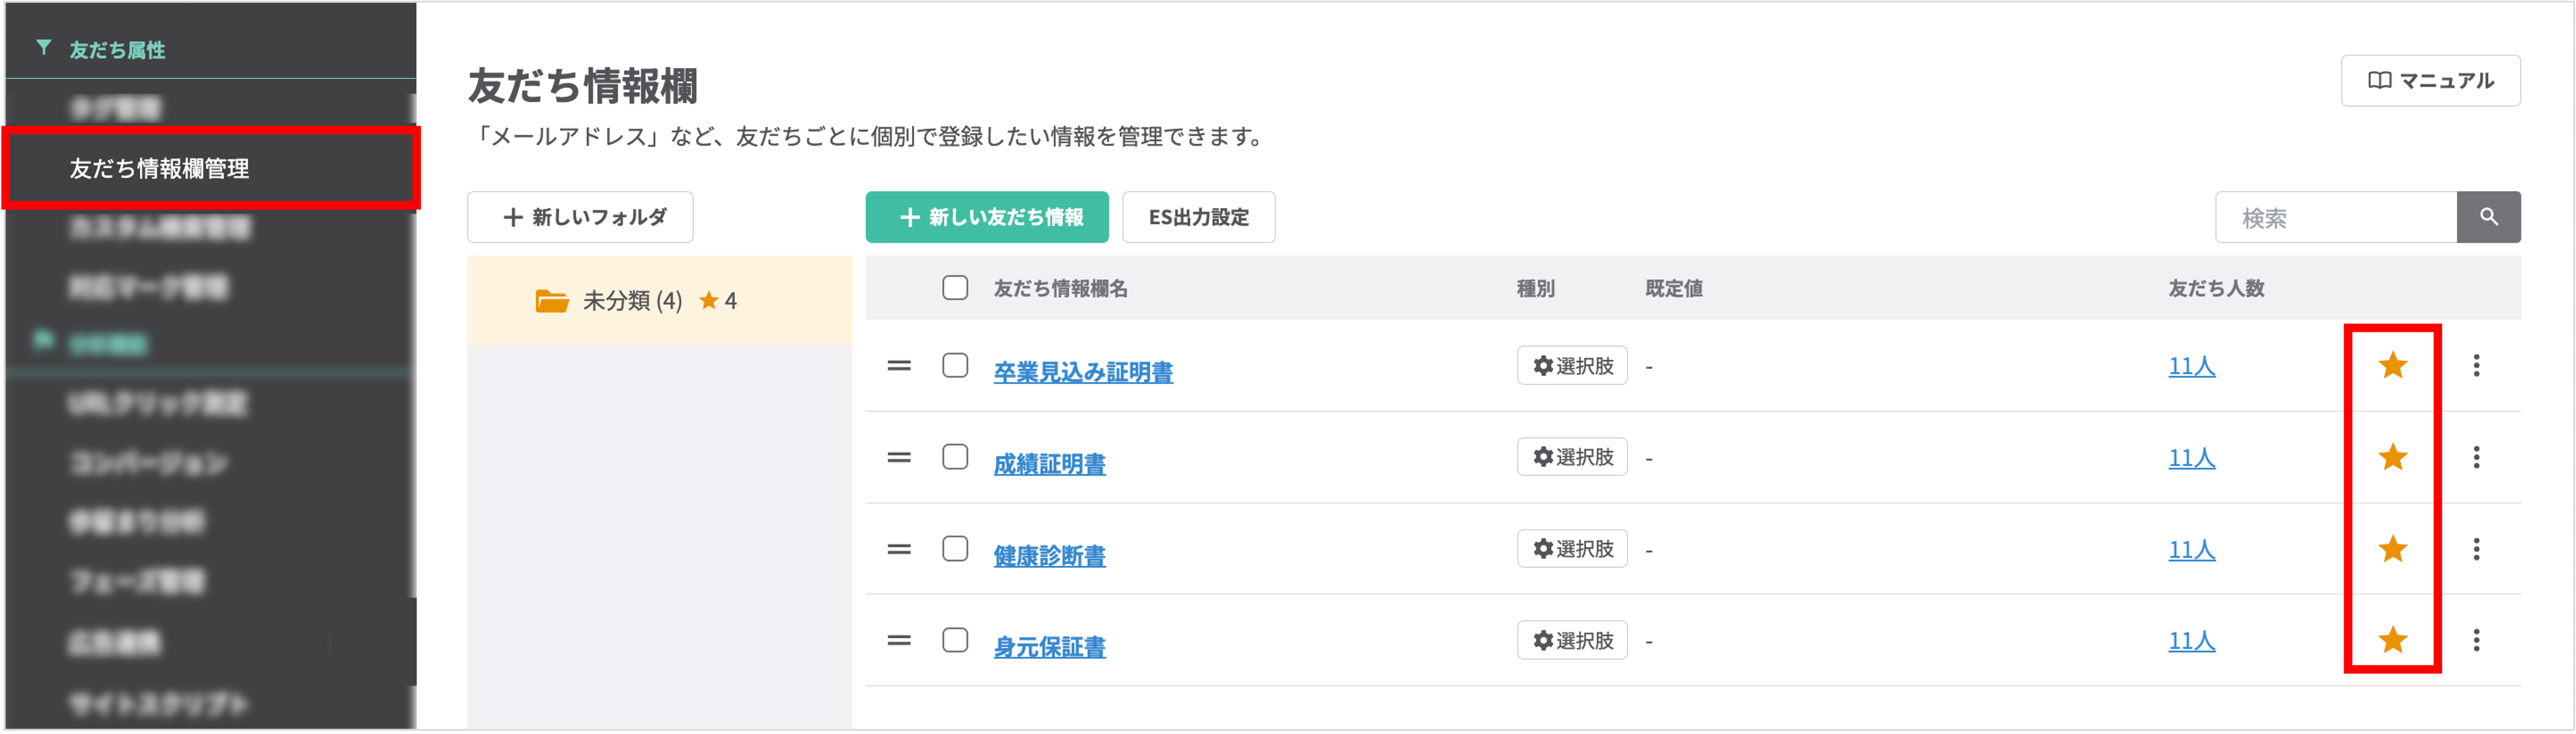Open 選択肢 options for 成績証明書
The image size is (2576, 734).
click(1572, 457)
